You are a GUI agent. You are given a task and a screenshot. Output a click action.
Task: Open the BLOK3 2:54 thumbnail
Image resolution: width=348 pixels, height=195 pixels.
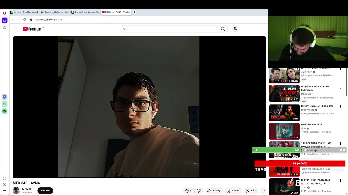tap(284, 187)
